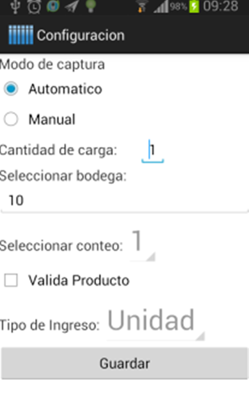Image resolution: width=249 pixels, height=410 pixels.
Task: Tap the round green-blue notification icon
Action: tap(53, 6)
